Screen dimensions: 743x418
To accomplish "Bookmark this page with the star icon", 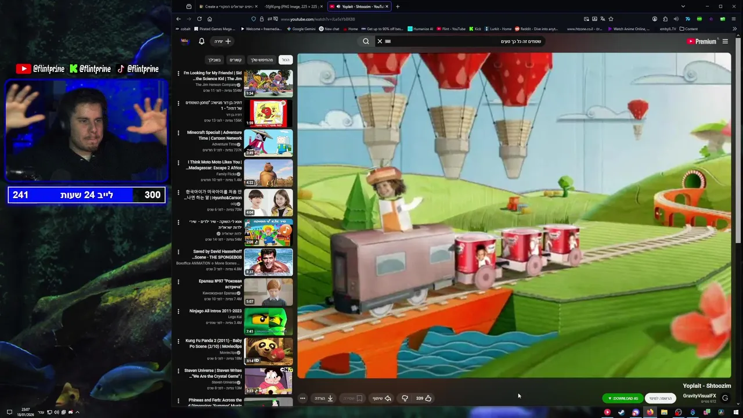I will click(x=611, y=19).
